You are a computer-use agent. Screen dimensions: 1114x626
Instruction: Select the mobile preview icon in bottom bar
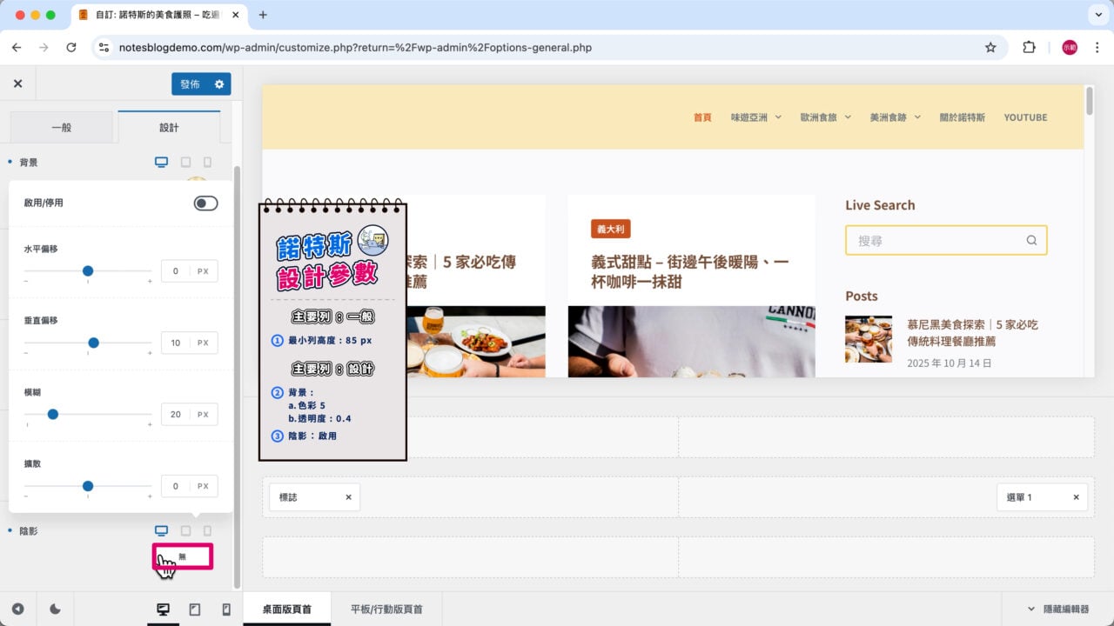click(225, 609)
